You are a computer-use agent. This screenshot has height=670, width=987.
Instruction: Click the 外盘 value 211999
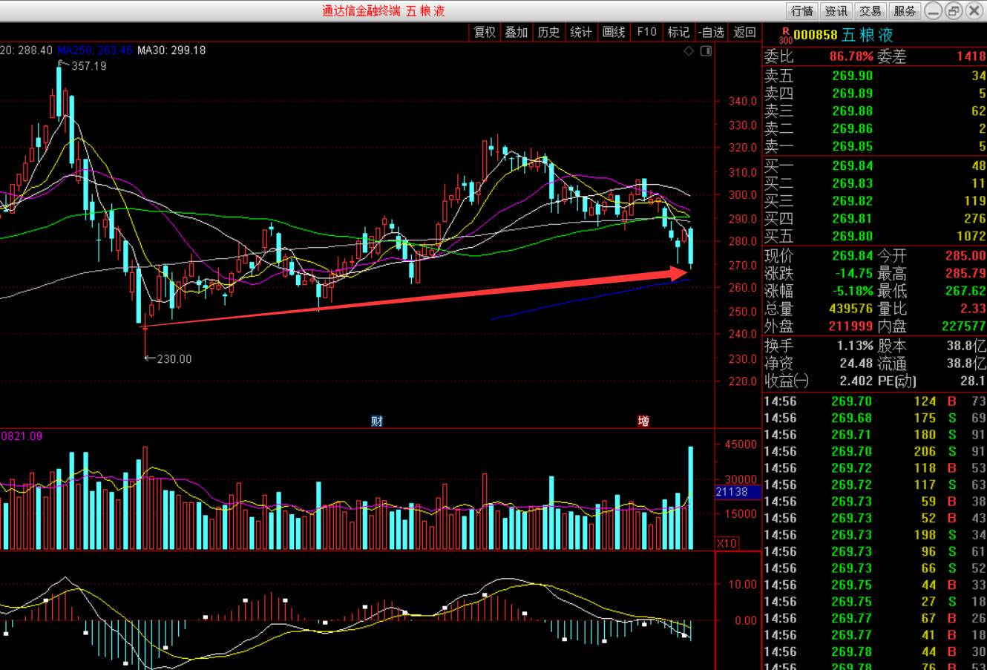[851, 326]
